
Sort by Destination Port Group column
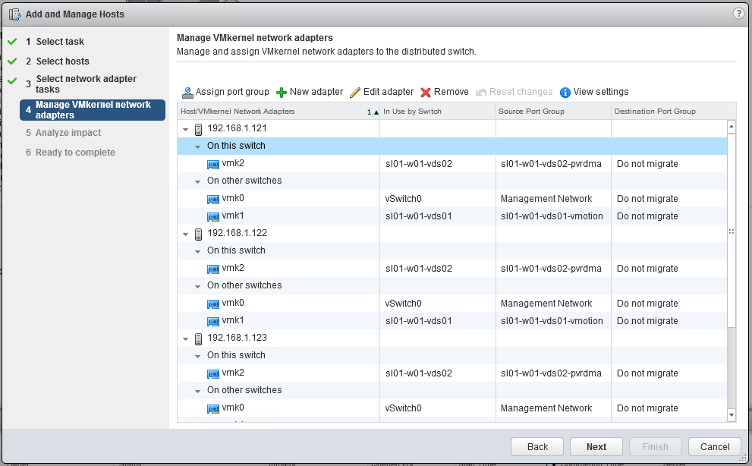pos(673,112)
